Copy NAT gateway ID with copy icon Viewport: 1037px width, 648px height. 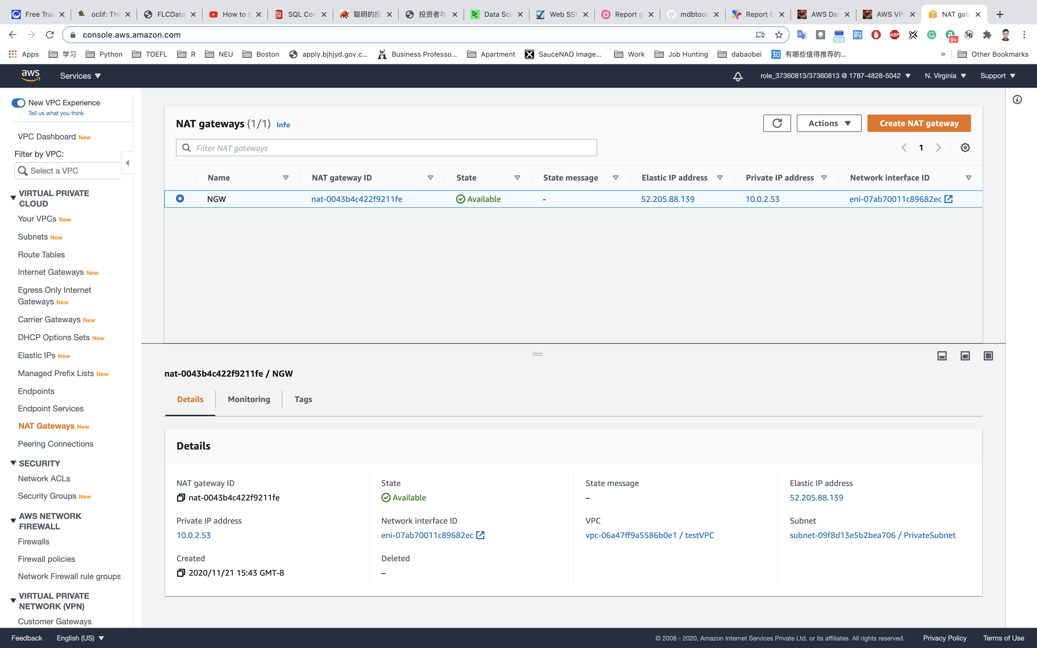point(181,498)
